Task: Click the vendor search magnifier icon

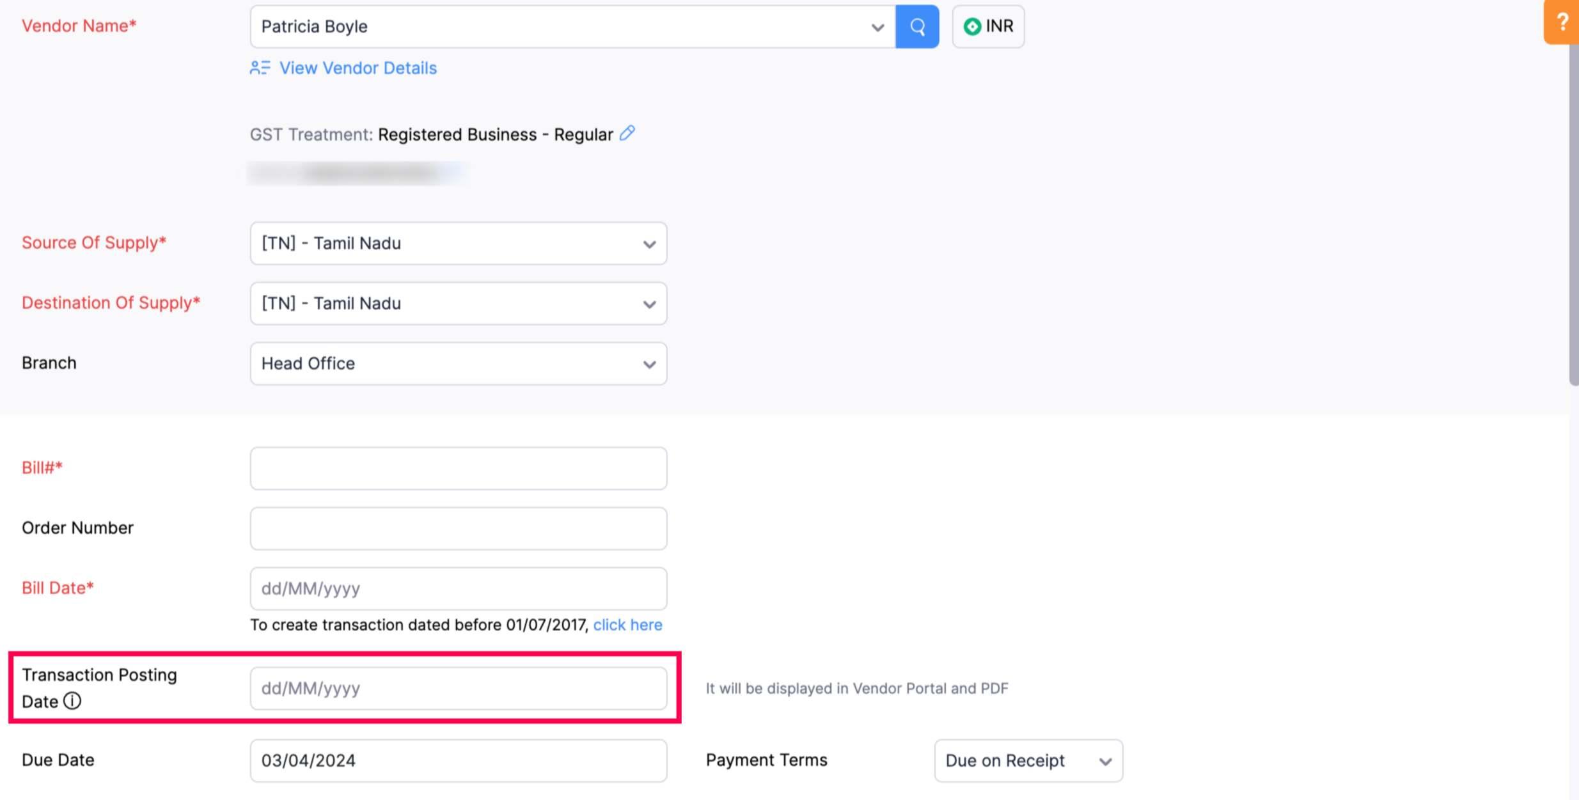Action: pos(918,26)
